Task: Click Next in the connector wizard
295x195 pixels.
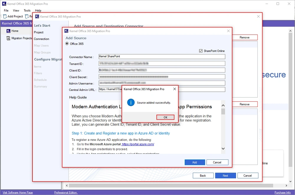Action: (x=225, y=176)
